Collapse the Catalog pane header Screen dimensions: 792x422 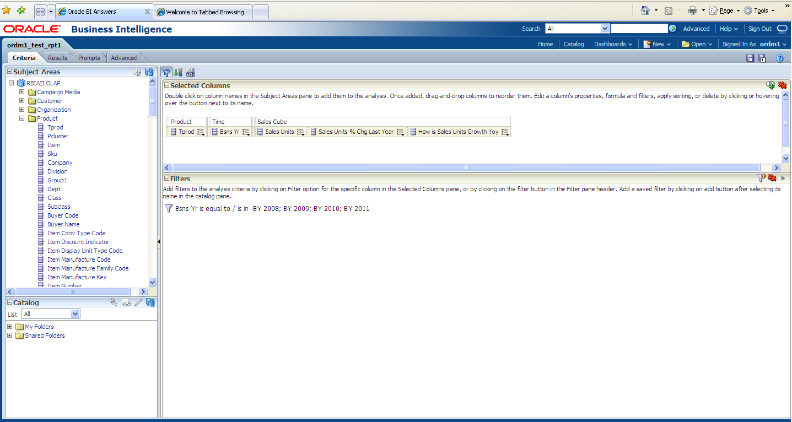pyautogui.click(x=9, y=302)
